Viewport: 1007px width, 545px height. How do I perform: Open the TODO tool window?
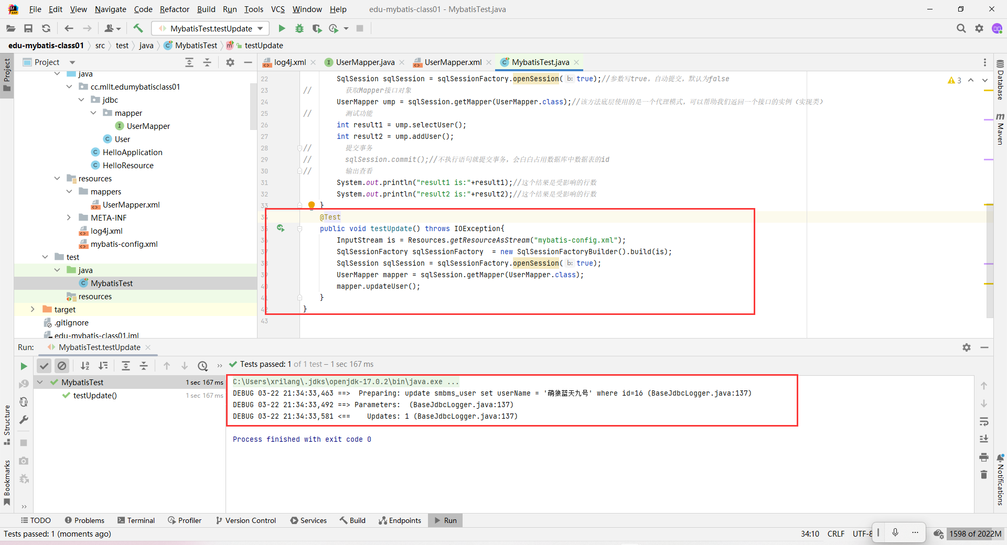pos(36,520)
